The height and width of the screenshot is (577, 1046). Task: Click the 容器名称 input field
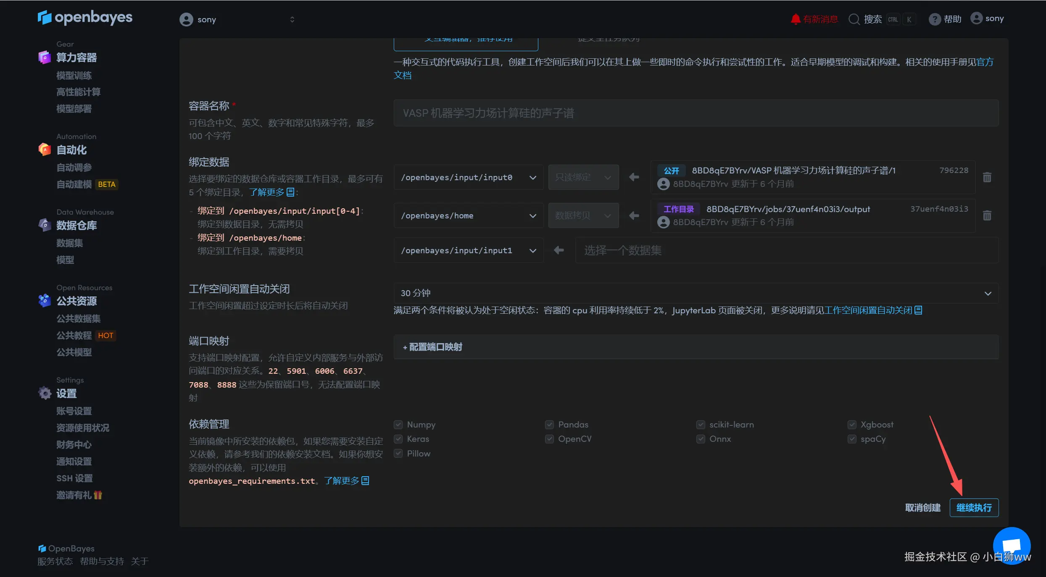(696, 113)
